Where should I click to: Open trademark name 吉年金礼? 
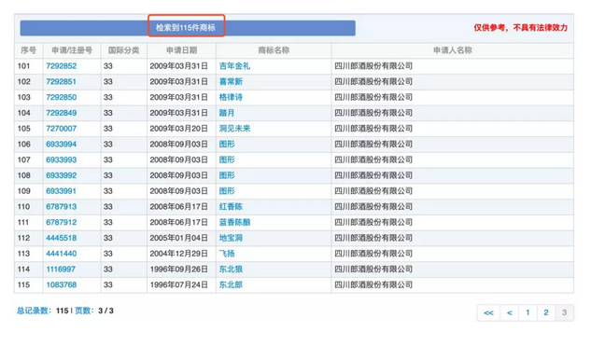pos(234,66)
